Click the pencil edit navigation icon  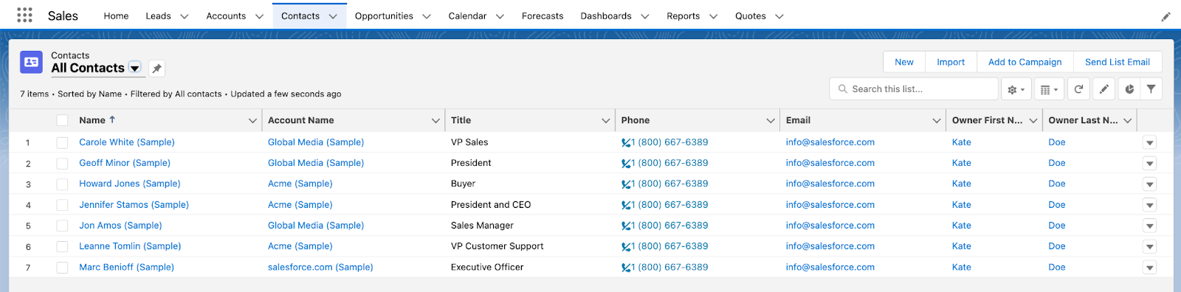[1165, 16]
